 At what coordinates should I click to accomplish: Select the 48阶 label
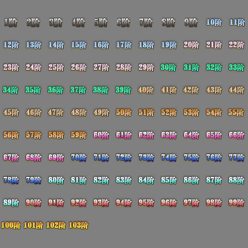point(78,113)
